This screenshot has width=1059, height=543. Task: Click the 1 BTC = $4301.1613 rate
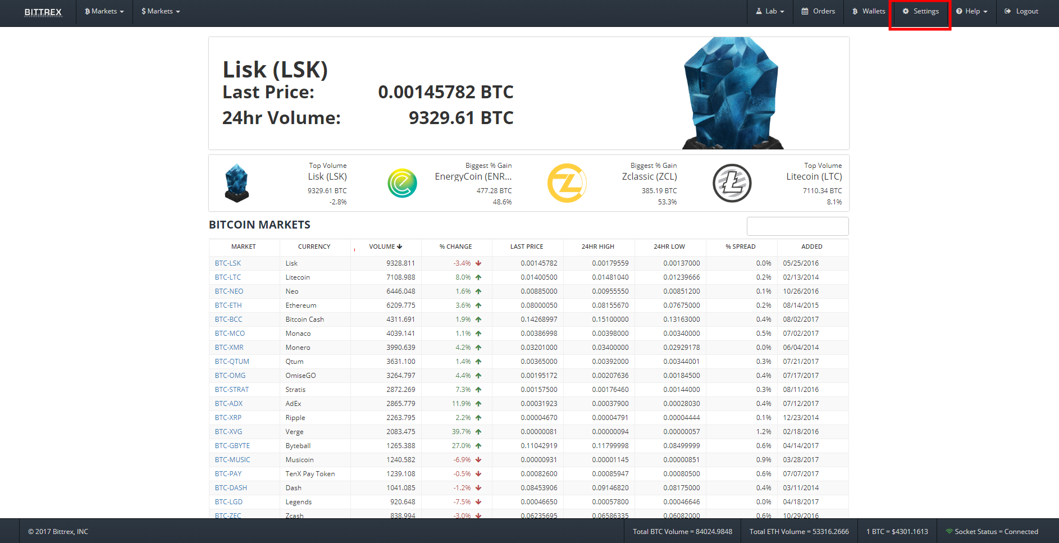click(x=897, y=531)
